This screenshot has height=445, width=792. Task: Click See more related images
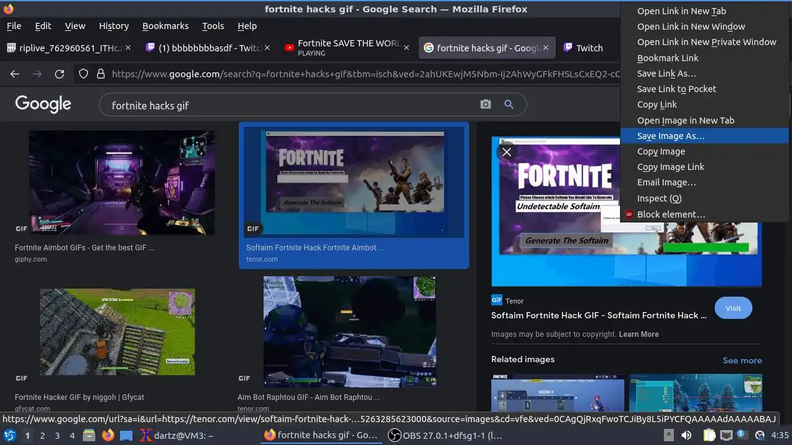point(742,360)
